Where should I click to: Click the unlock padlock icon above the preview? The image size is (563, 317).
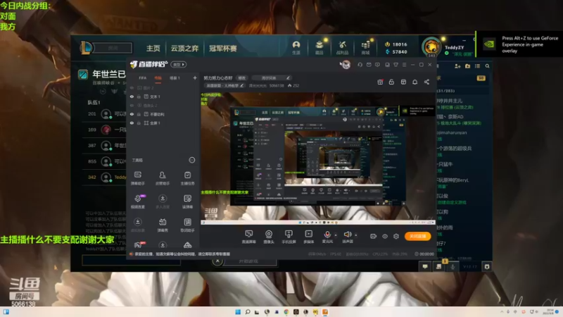coord(391,82)
